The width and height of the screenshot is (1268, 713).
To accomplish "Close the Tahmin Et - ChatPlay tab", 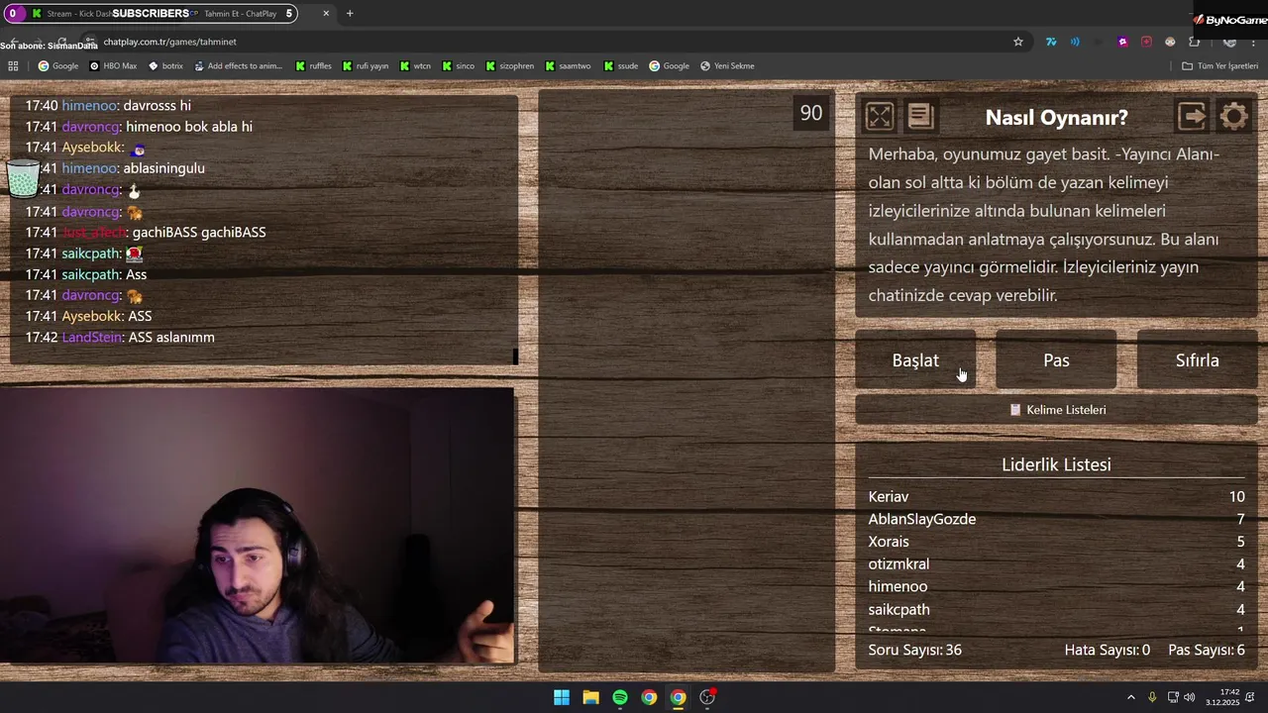I will click(326, 14).
